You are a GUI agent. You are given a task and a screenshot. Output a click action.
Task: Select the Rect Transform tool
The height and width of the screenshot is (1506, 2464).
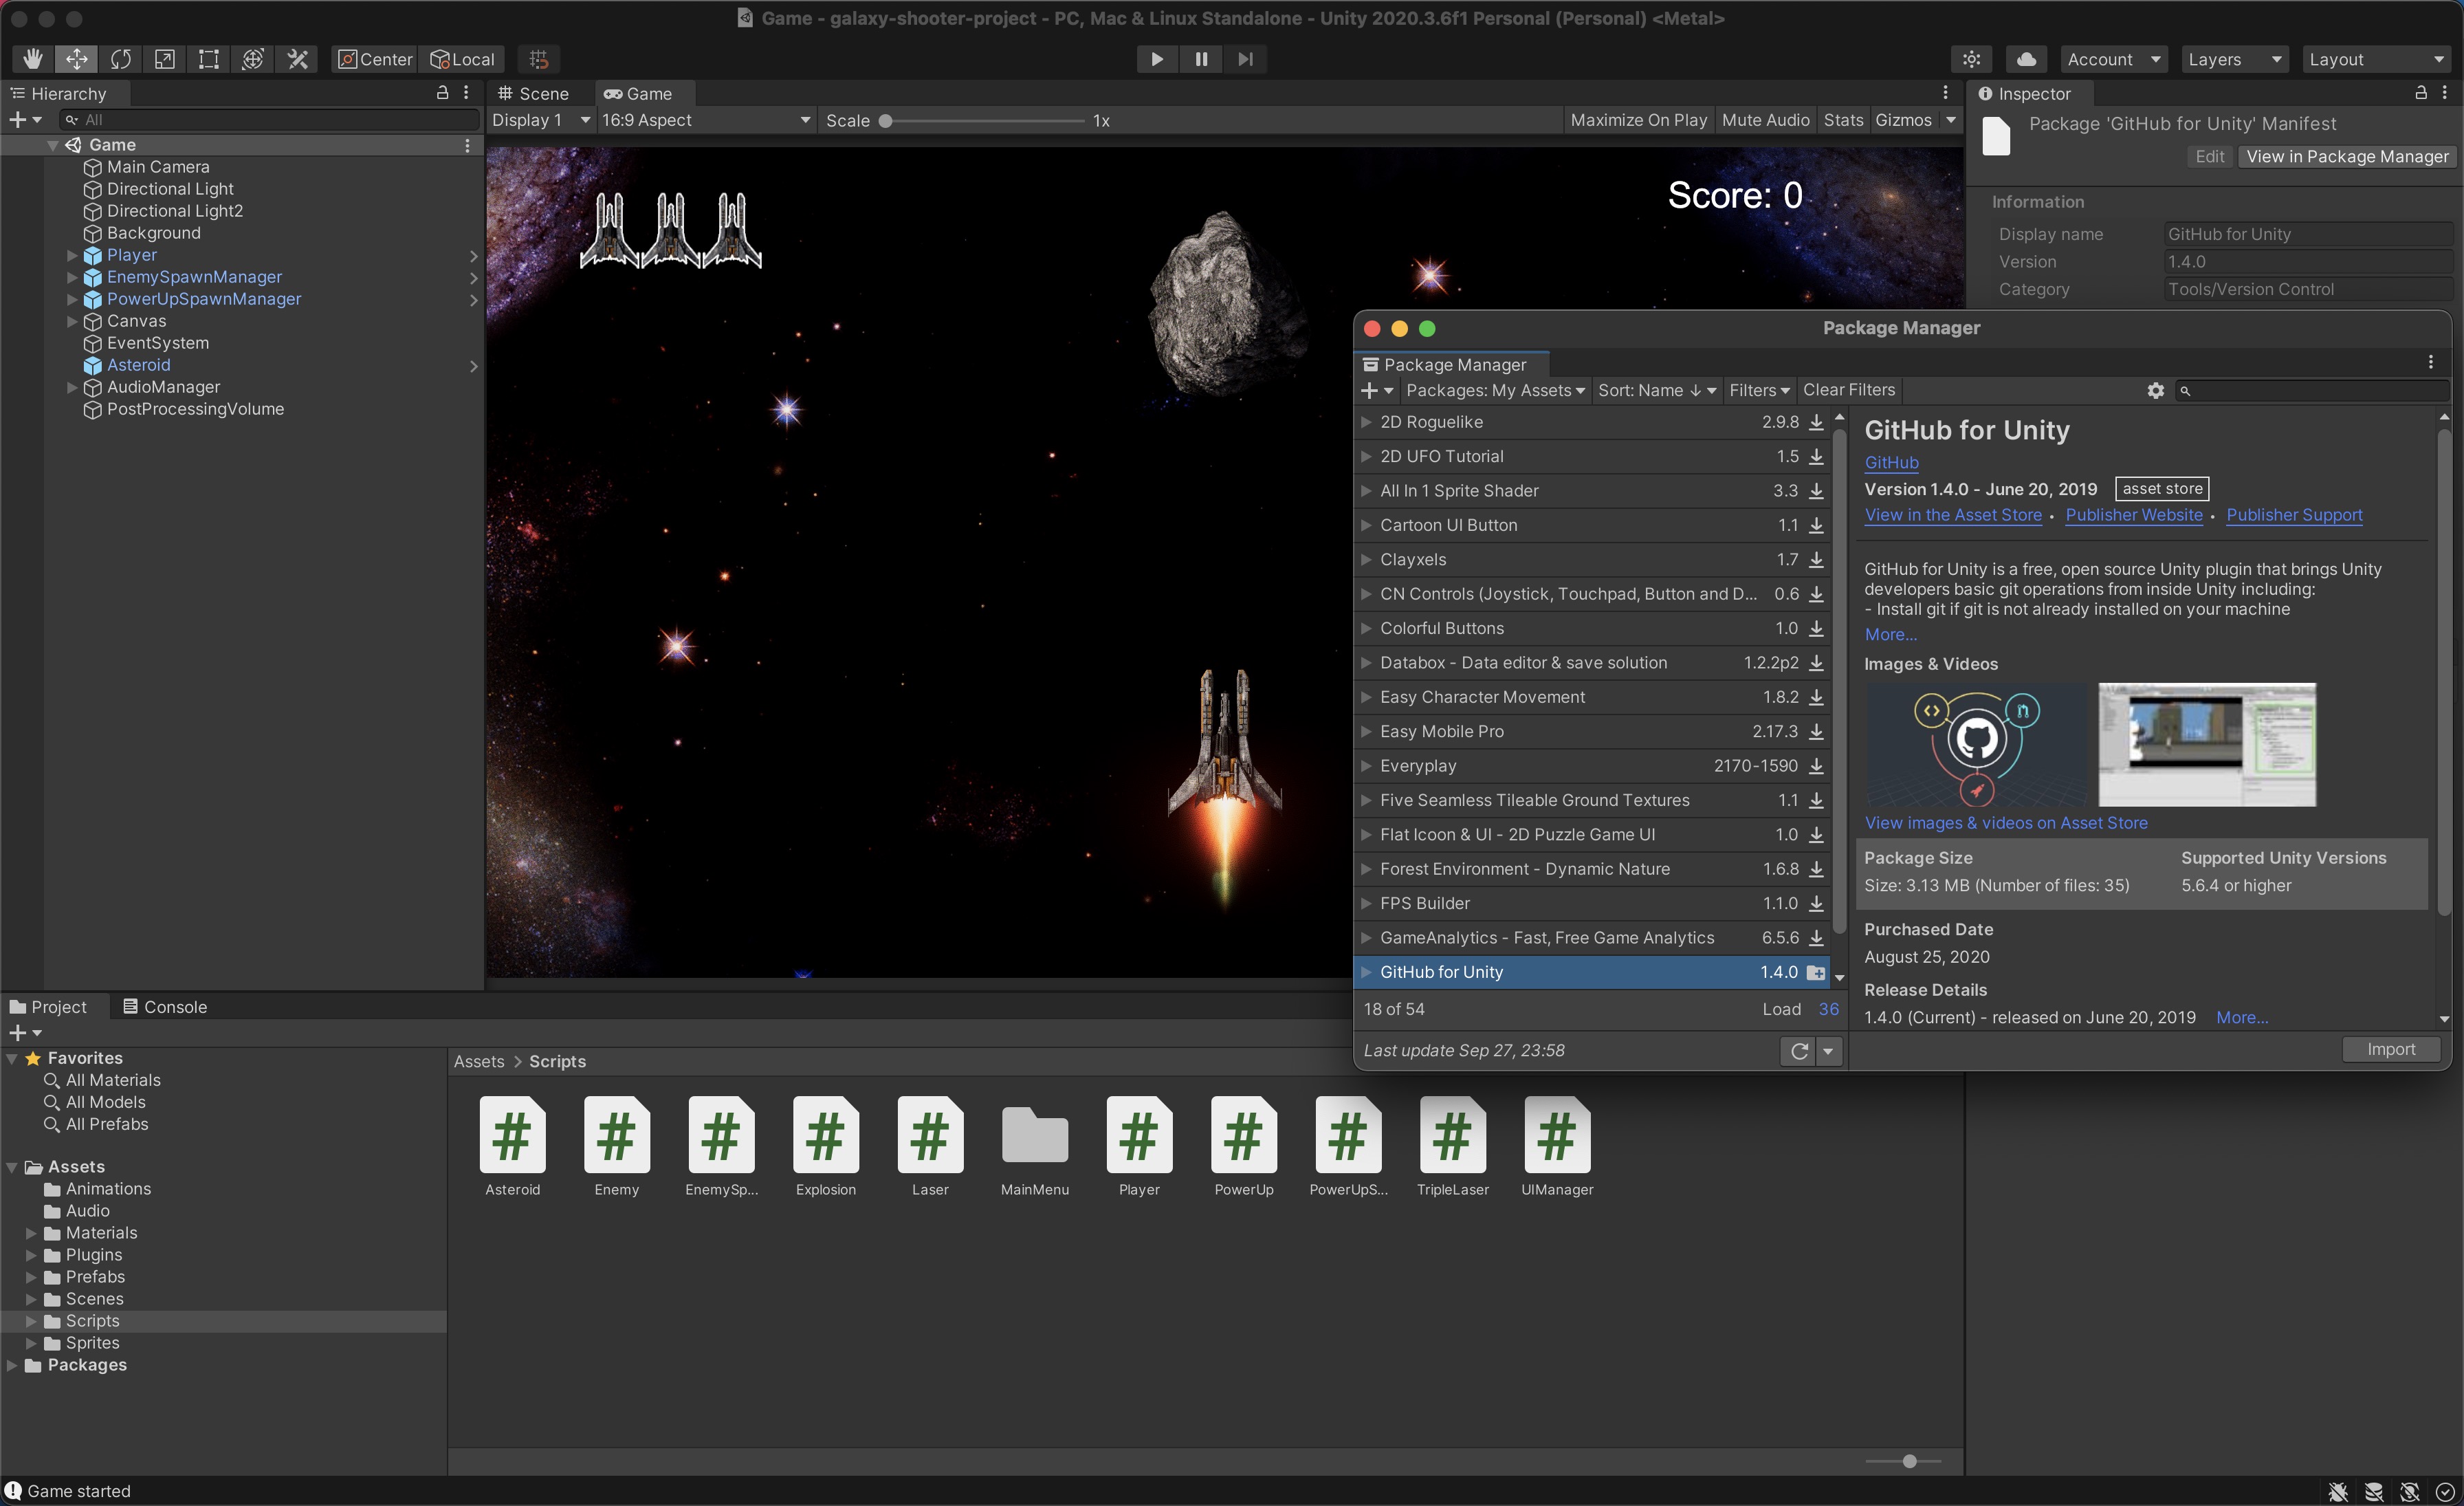coord(209,59)
